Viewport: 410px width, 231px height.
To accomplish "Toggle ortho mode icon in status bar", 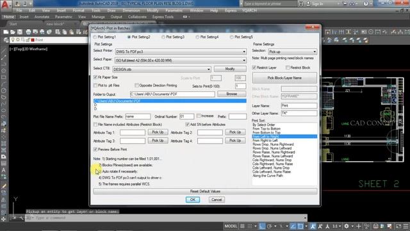I will [x=262, y=227].
